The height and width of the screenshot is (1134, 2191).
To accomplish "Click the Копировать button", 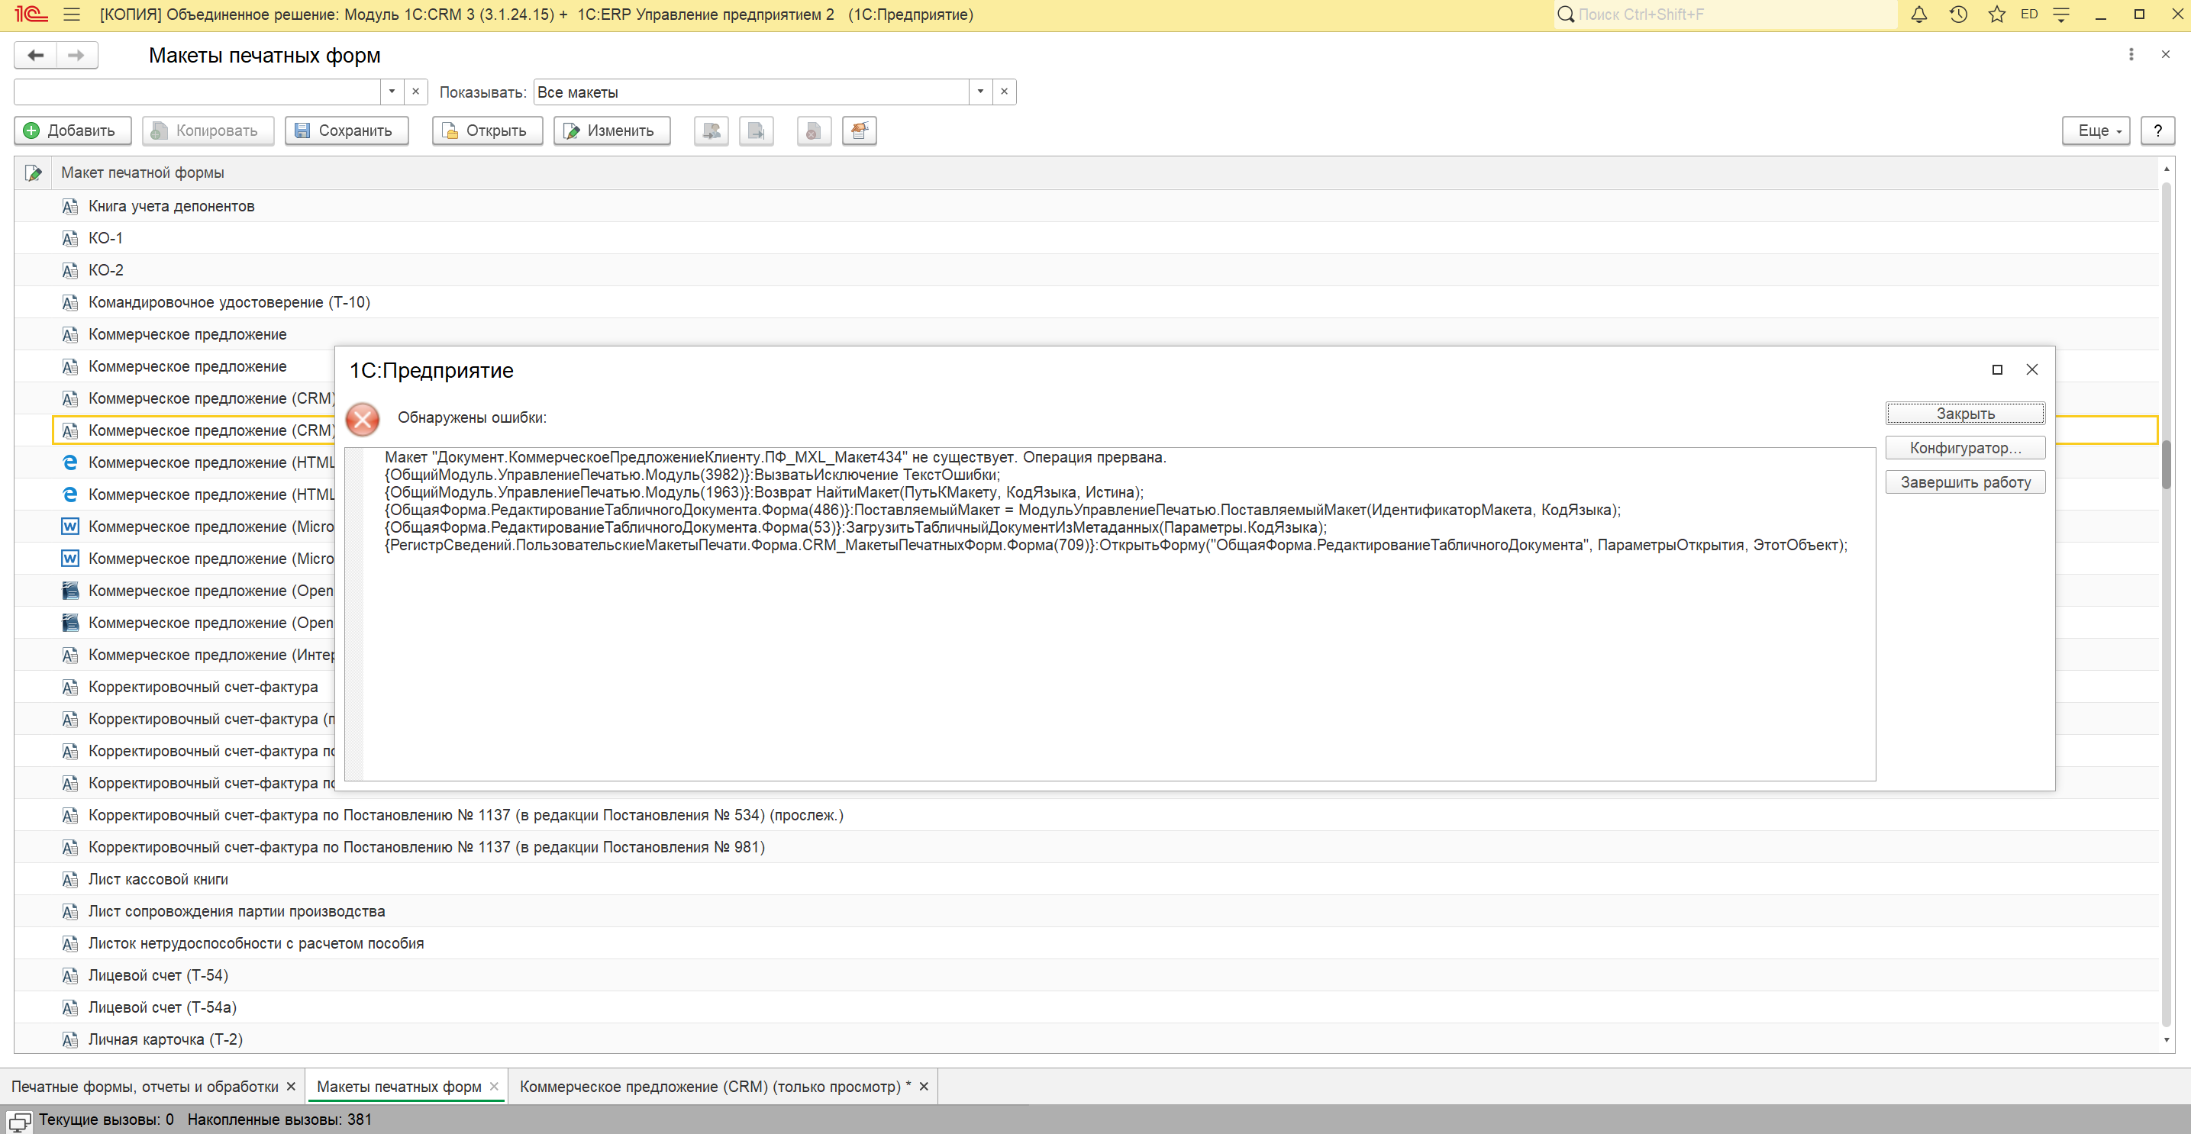I will tap(208, 131).
